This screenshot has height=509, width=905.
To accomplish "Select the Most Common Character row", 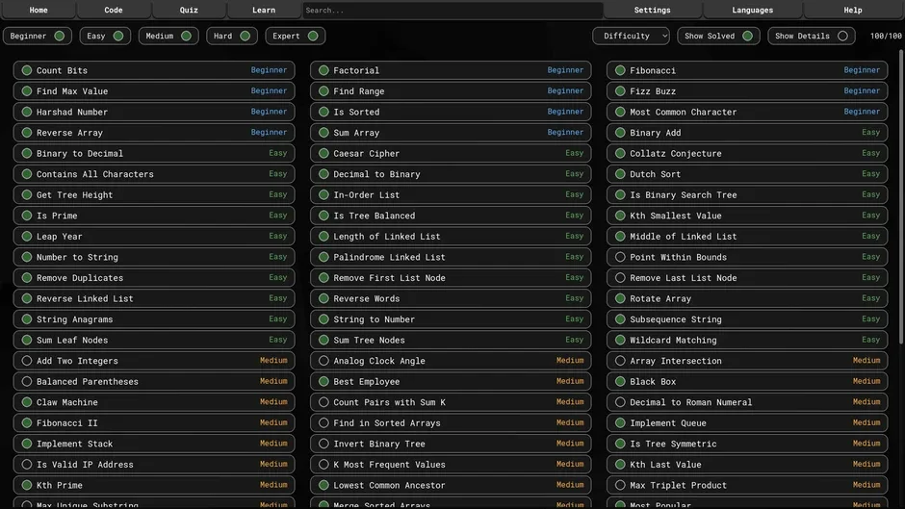I will click(747, 112).
